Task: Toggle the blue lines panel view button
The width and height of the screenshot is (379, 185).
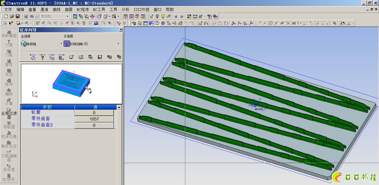Action: click(x=151, y=23)
